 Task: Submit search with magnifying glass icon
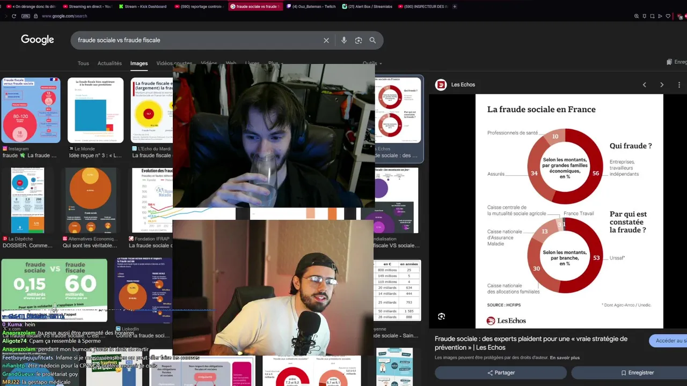click(x=372, y=40)
